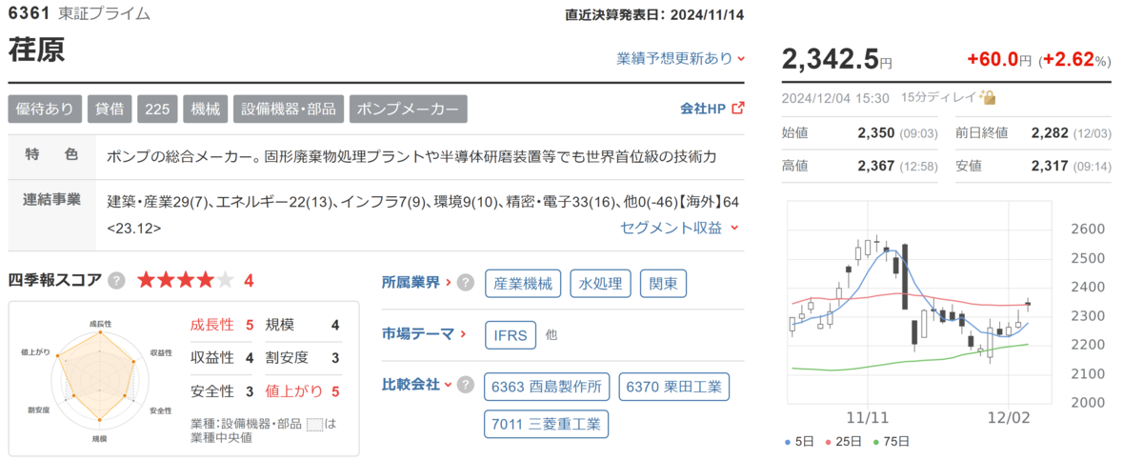The height and width of the screenshot is (460, 1143).
Task: Open 比較会社 link
Action: pyautogui.click(x=417, y=385)
